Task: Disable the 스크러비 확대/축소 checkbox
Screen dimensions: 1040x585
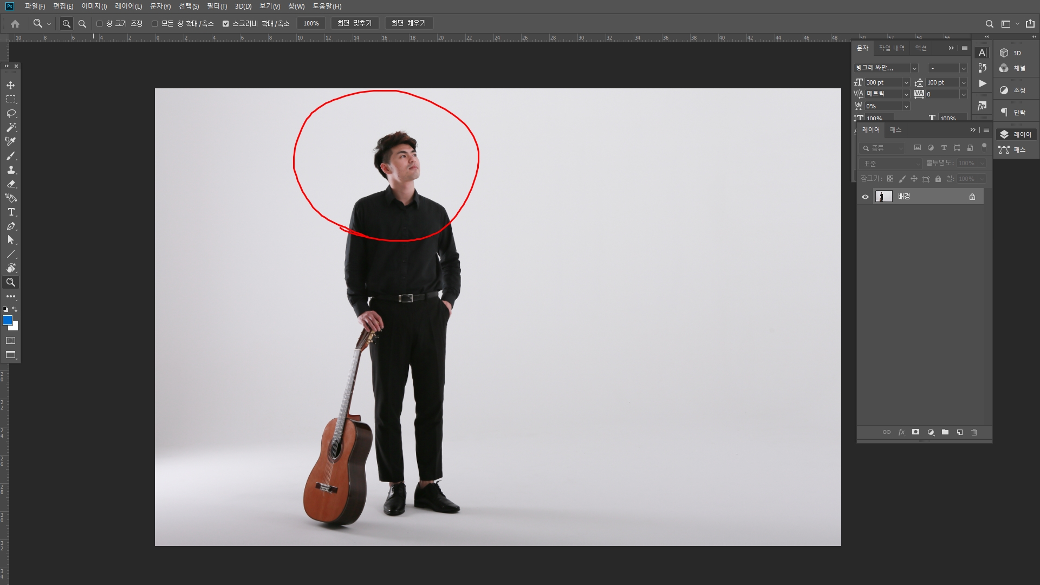Action: click(x=226, y=24)
